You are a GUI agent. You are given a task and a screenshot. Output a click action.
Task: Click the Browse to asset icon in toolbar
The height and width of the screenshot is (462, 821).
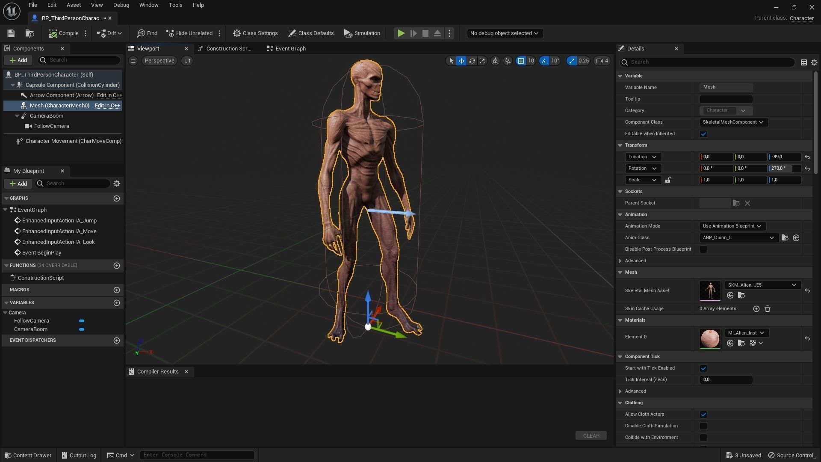pos(30,33)
